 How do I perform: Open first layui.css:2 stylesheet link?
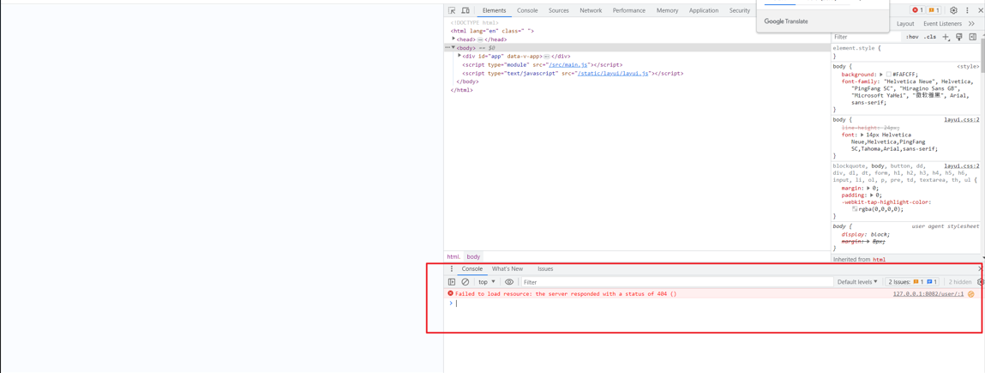(962, 119)
